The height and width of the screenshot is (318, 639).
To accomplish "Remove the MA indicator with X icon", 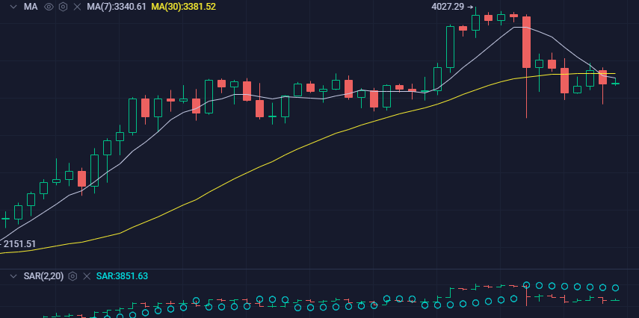I will coord(77,7).
